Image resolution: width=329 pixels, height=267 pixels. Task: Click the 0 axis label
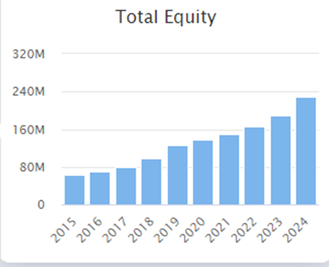41,205
